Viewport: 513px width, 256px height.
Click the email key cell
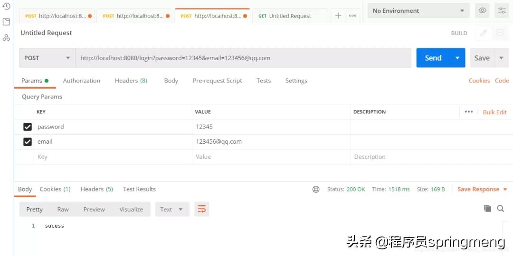(113, 142)
